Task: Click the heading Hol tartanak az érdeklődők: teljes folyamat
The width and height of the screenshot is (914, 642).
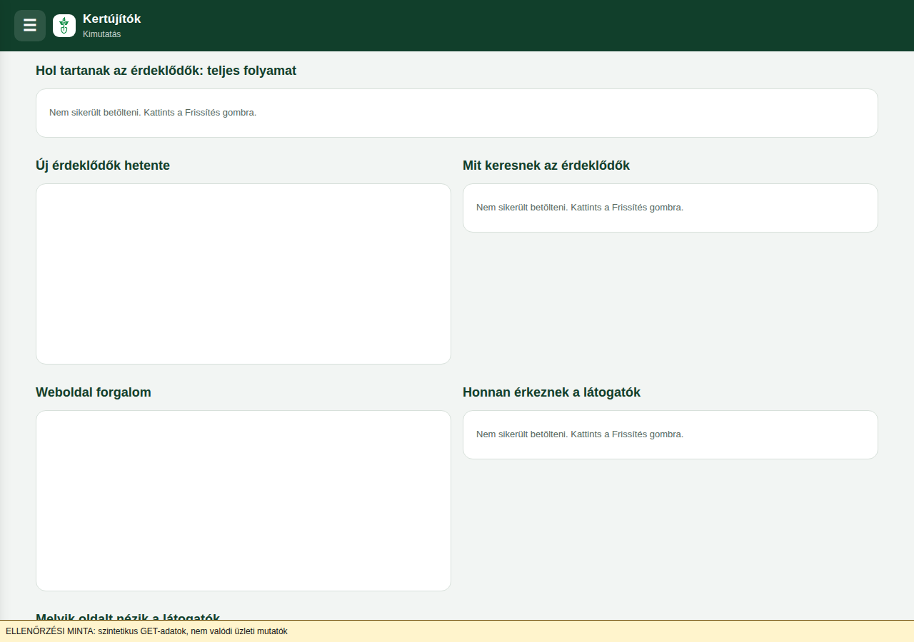Action: pyautogui.click(x=166, y=71)
